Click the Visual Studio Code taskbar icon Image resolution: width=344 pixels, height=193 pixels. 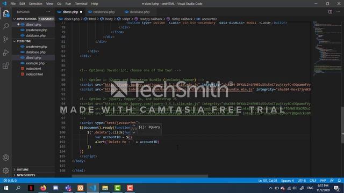click(93, 188)
